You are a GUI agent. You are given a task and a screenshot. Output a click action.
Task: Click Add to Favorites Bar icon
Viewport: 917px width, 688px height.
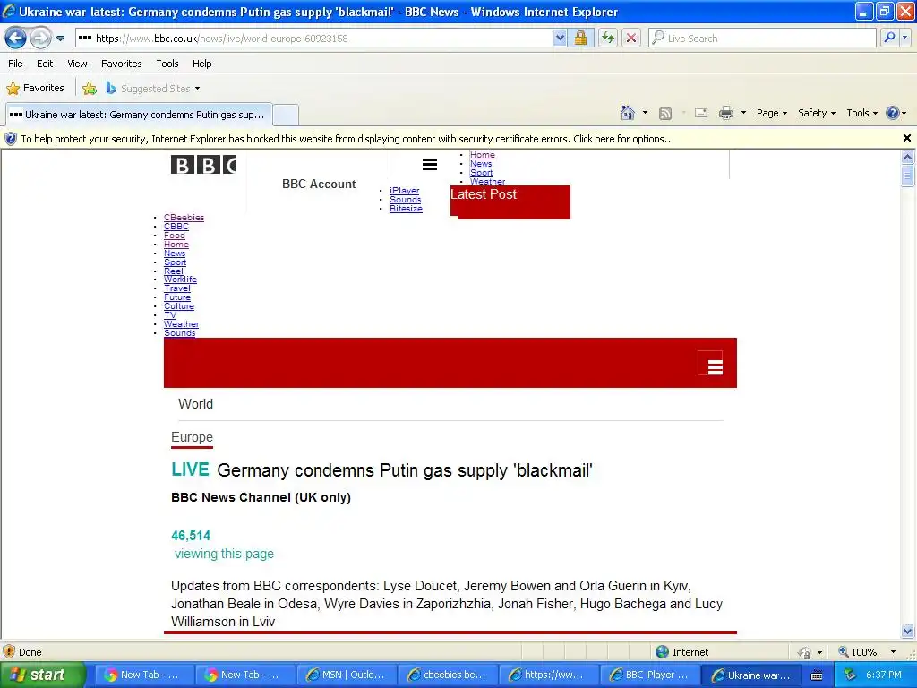click(90, 89)
